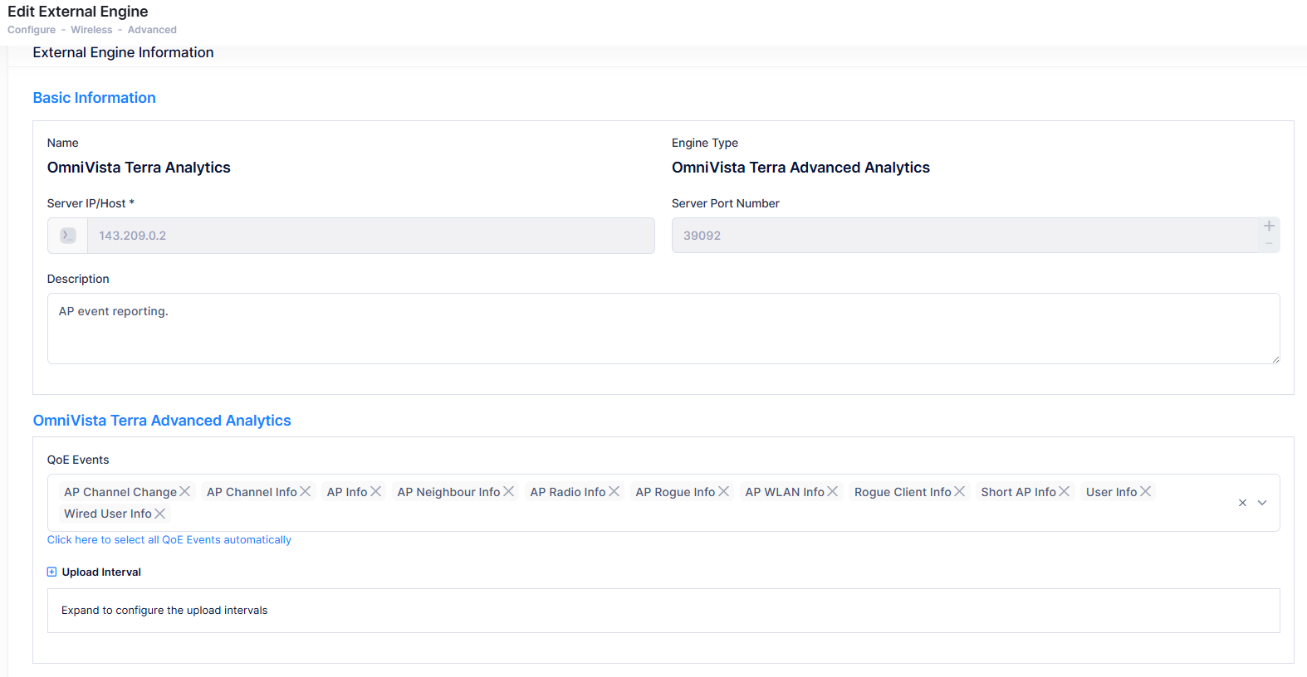Remove the Wired User Info tag
This screenshot has height=677, width=1307.
click(160, 514)
